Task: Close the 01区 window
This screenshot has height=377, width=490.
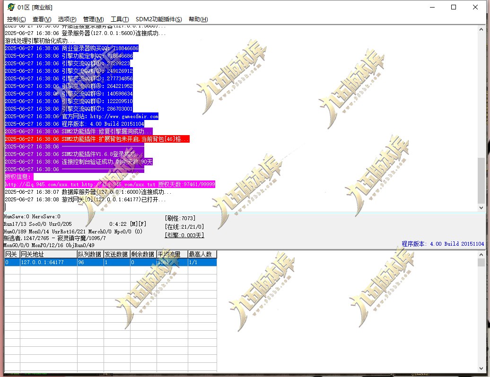Action: (x=475, y=7)
